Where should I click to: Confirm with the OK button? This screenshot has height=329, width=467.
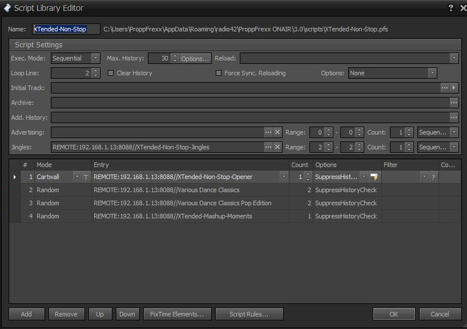[x=393, y=314]
